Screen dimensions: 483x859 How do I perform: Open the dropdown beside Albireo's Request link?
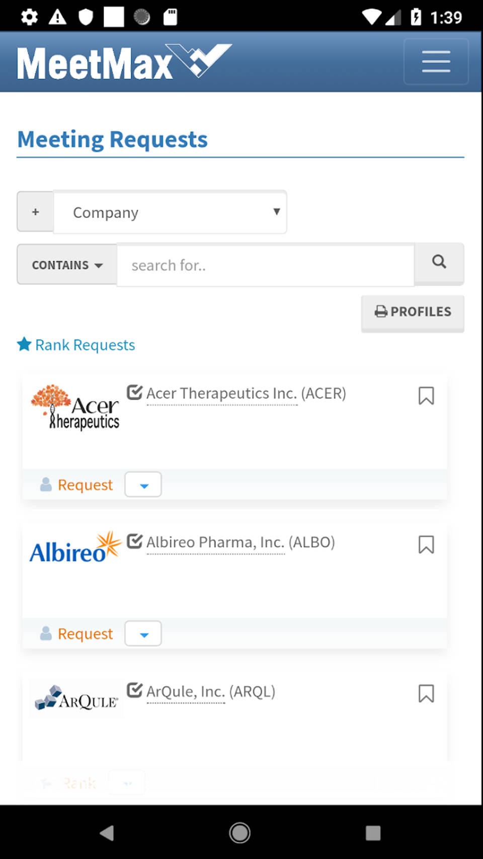coord(143,633)
